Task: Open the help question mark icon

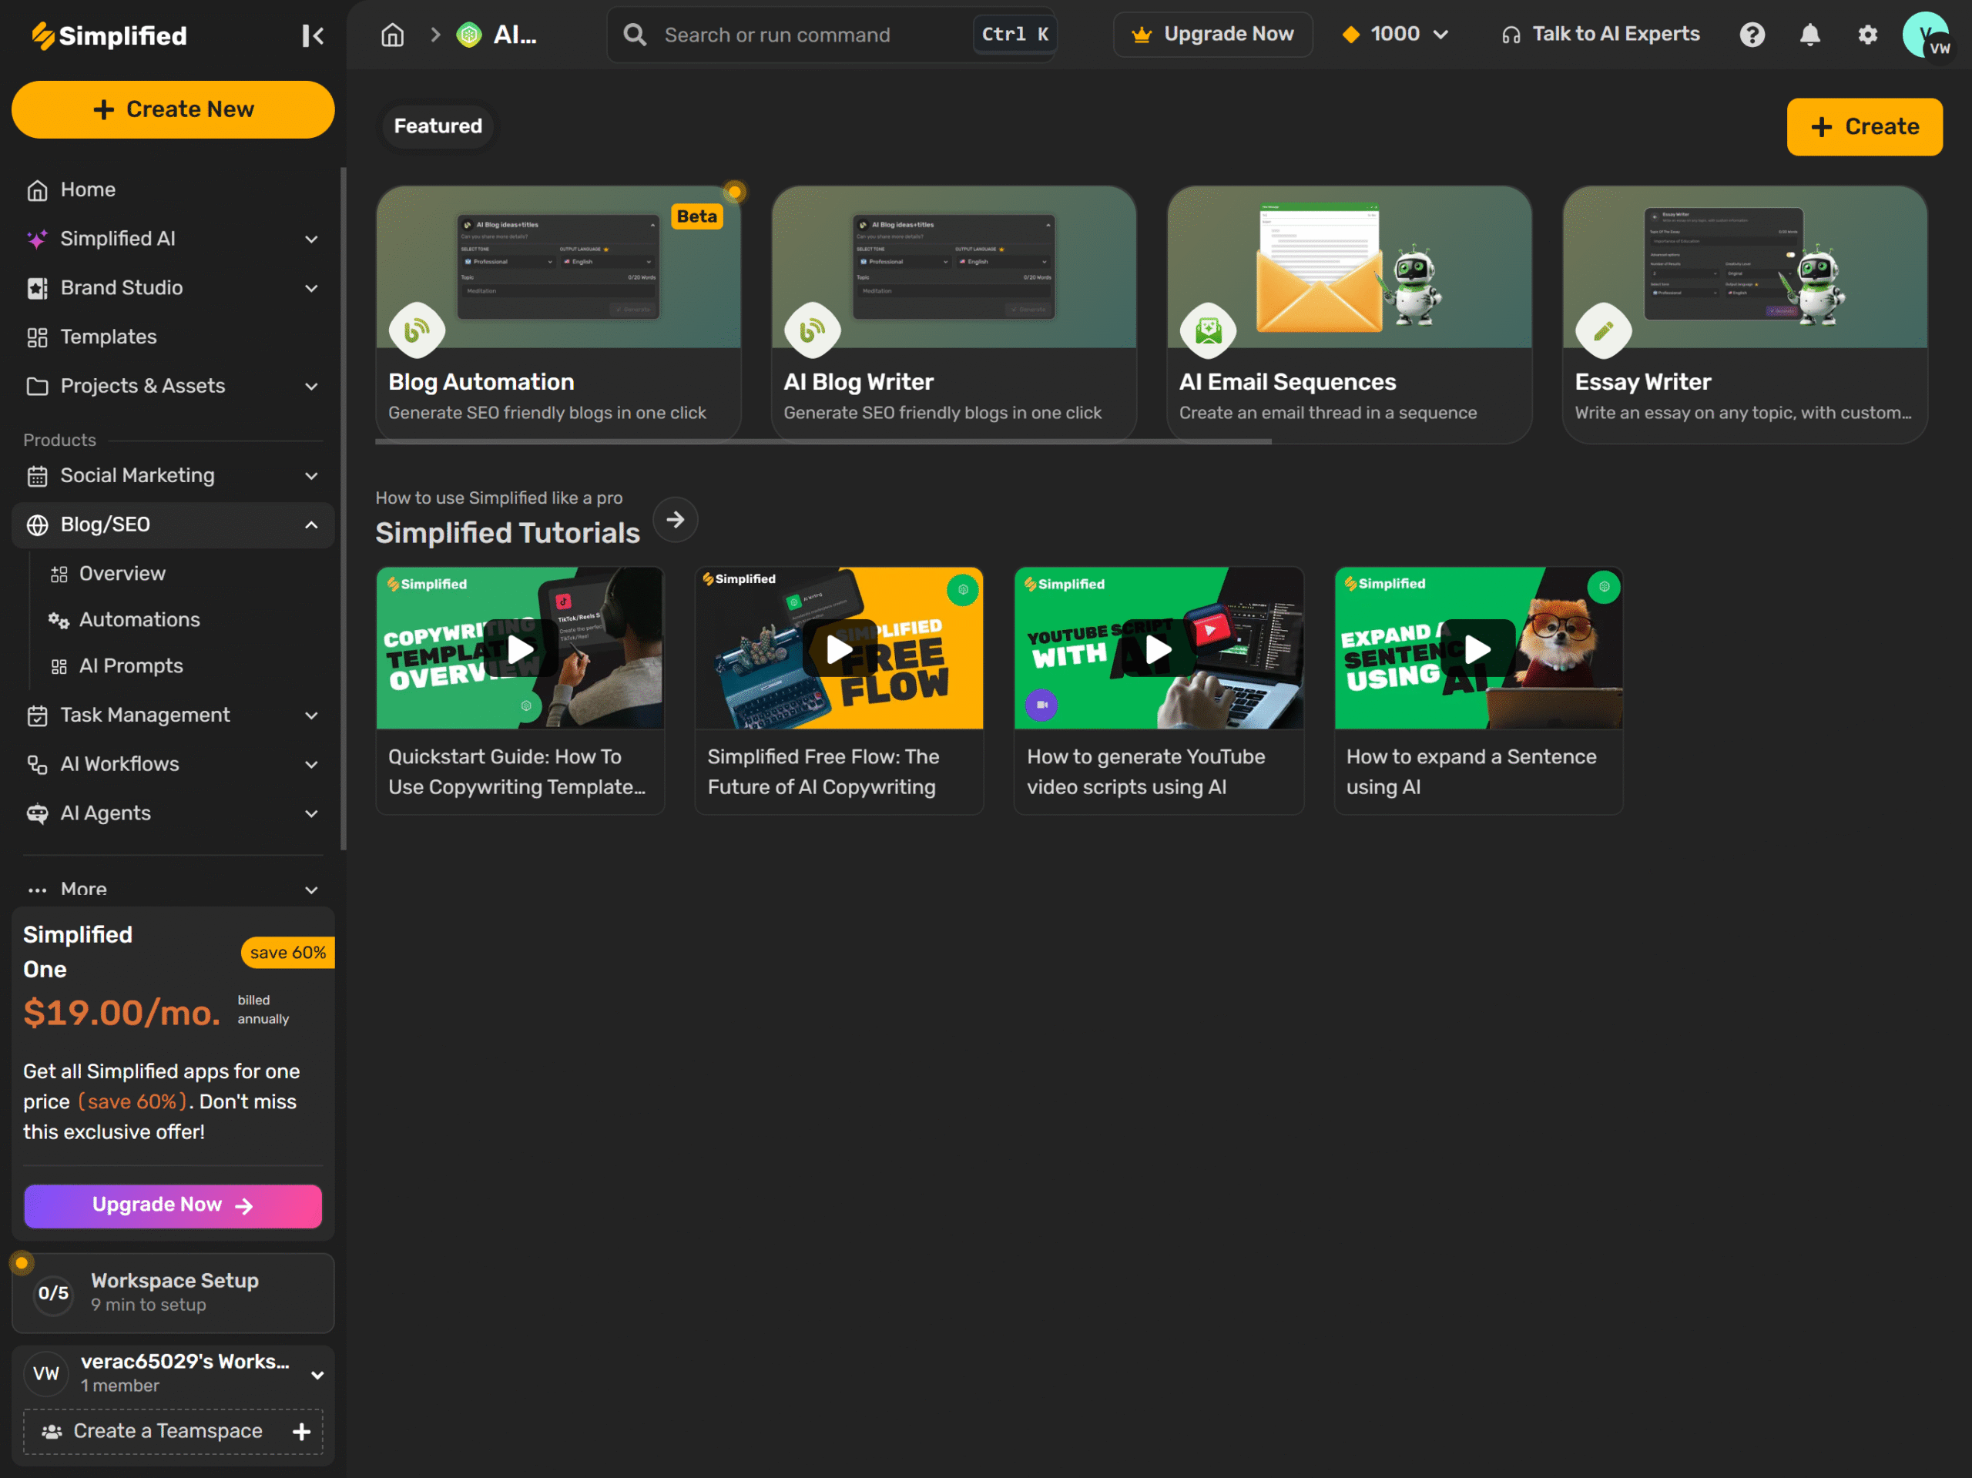Action: click(1751, 35)
